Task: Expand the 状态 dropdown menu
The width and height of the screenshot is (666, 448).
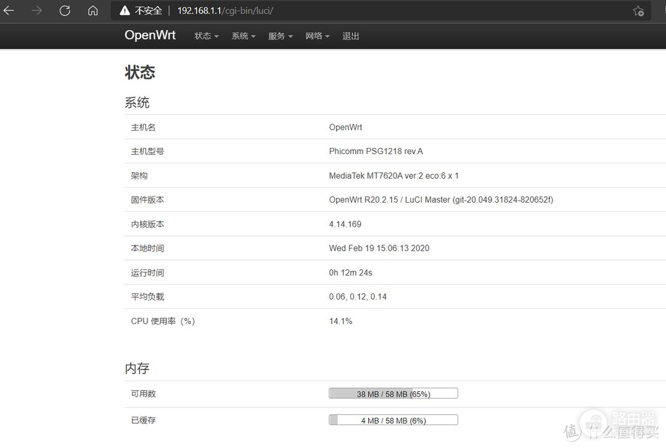Action: [207, 36]
